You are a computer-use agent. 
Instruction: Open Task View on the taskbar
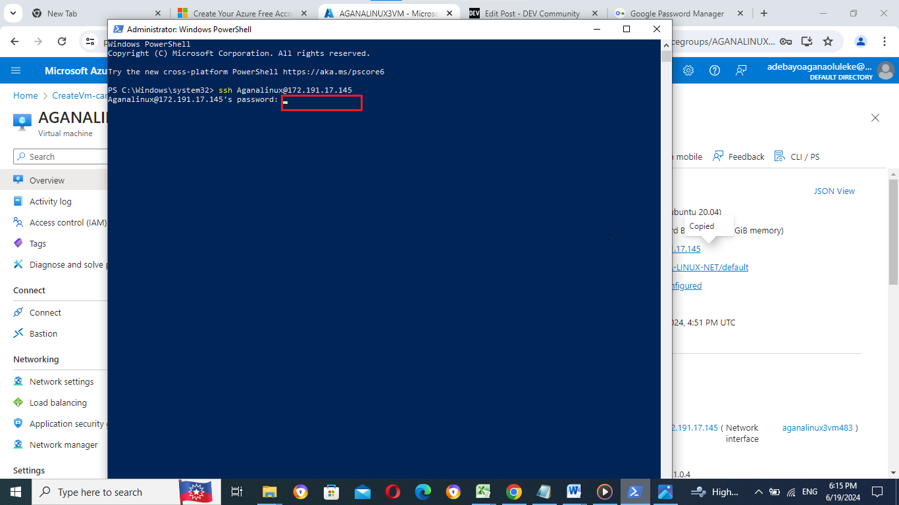coord(237,492)
